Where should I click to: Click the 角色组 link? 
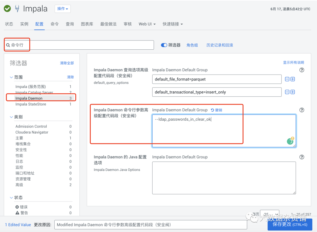click(192, 45)
